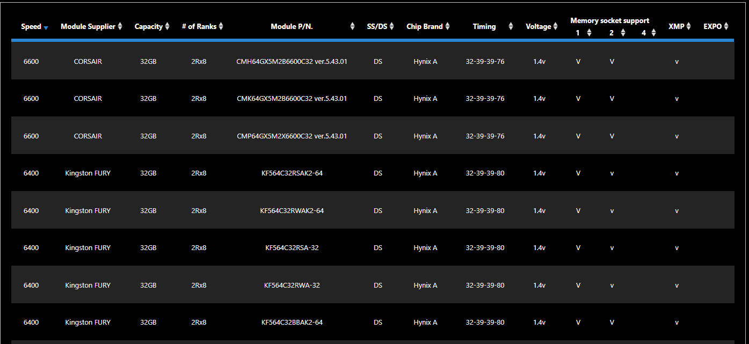Click 32GB in the KF564C32RWA-32 row
The height and width of the screenshot is (344, 749).
[148, 286]
